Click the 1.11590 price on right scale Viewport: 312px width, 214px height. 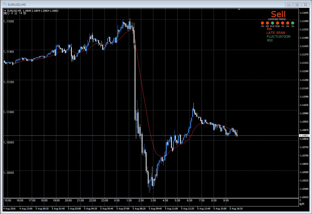tap(304, 21)
